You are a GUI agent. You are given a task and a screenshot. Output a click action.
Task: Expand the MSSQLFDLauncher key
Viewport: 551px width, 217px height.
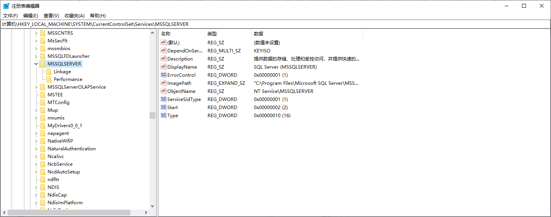pyautogui.click(x=36, y=56)
